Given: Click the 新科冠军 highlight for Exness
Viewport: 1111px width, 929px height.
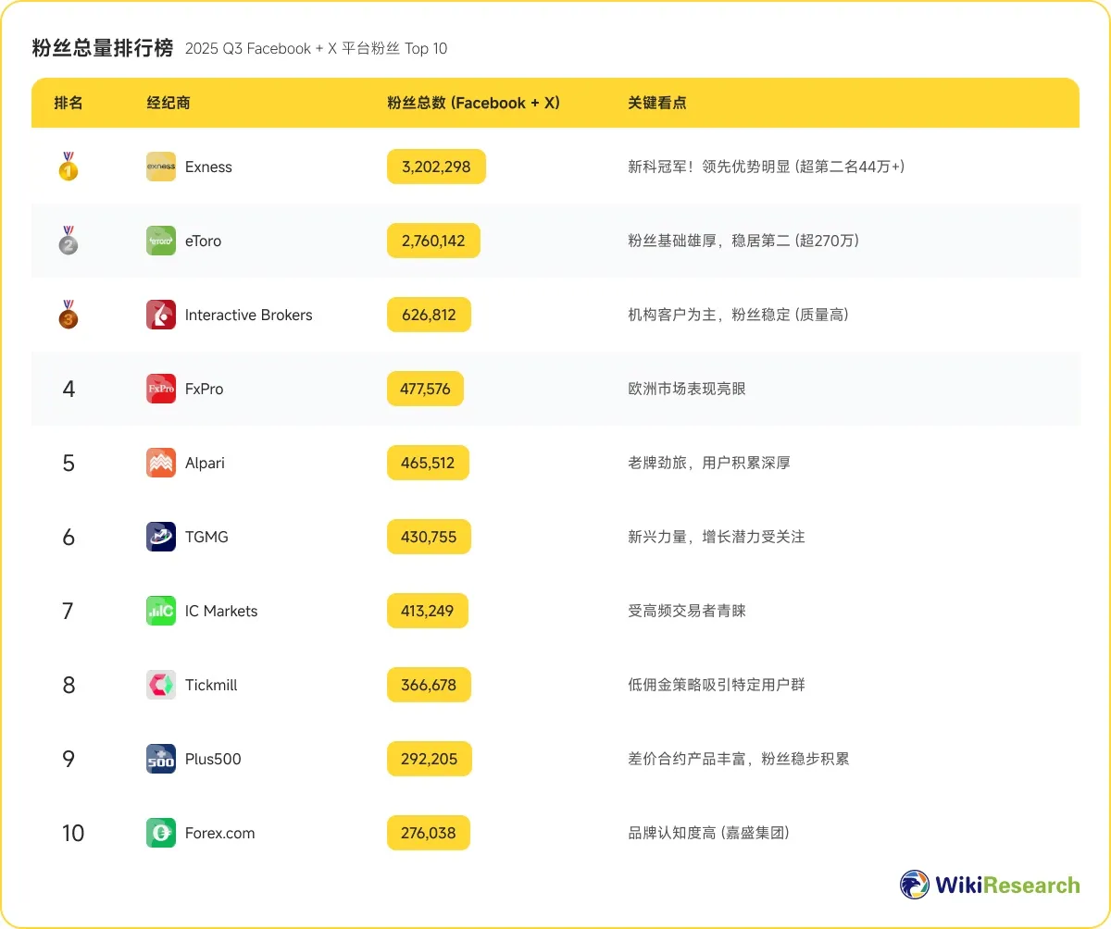Looking at the screenshot, I should (x=767, y=167).
